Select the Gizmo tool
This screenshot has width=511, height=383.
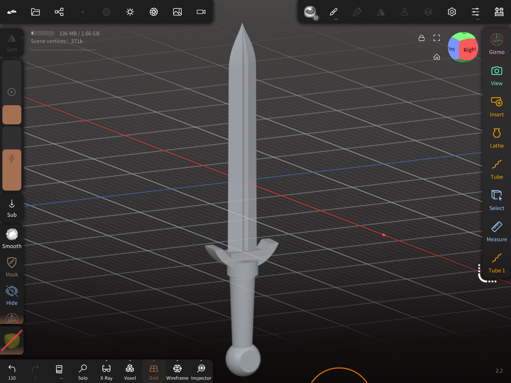(x=497, y=44)
